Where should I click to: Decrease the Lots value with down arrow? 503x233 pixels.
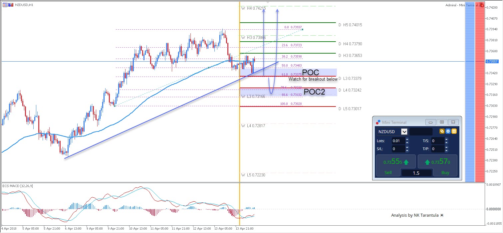click(x=407, y=142)
